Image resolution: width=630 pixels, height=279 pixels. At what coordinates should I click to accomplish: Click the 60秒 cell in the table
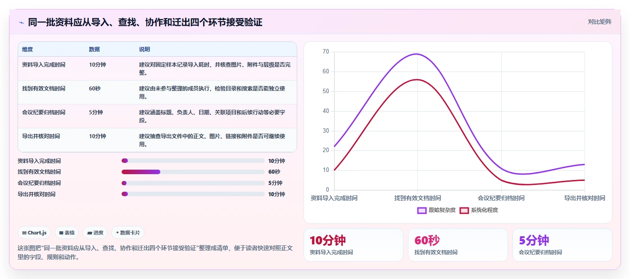coord(95,89)
